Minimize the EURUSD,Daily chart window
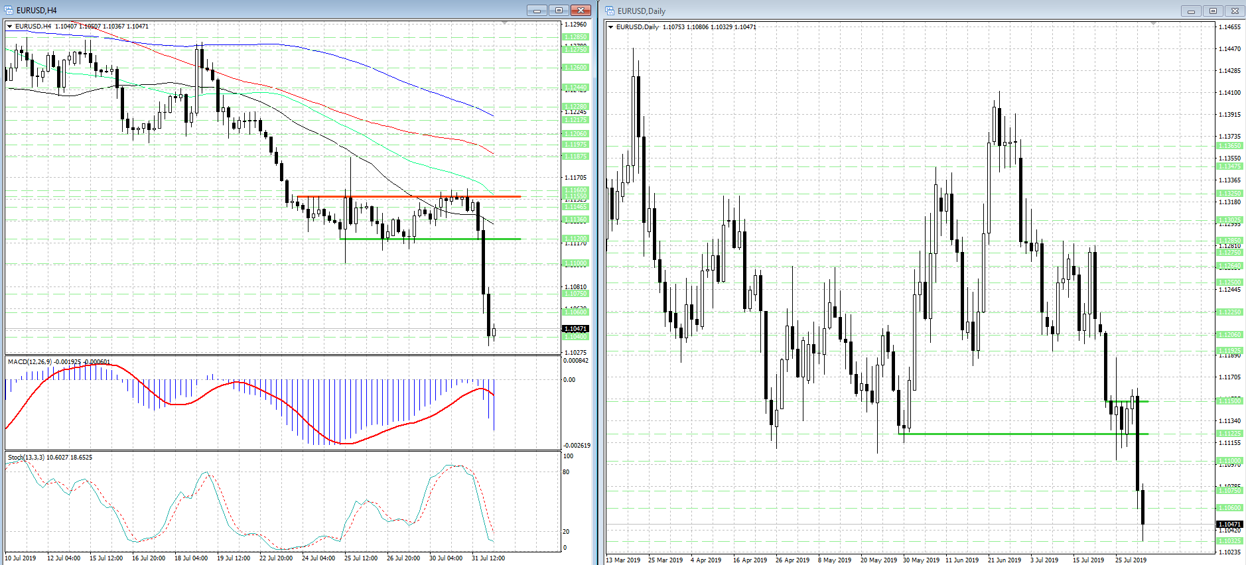The height and width of the screenshot is (565, 1246). (1191, 11)
